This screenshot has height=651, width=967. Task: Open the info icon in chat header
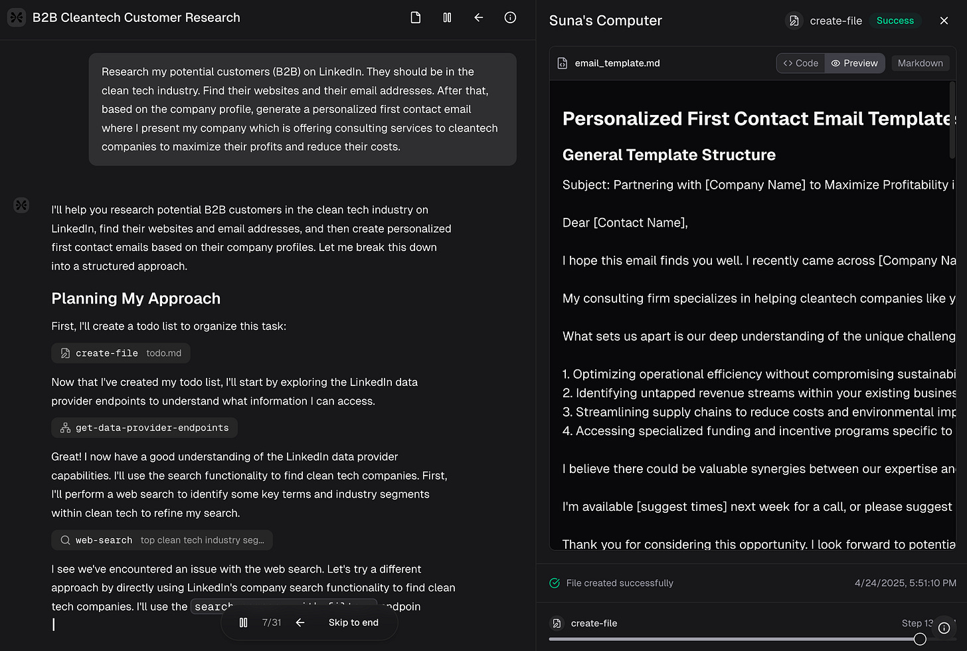pyautogui.click(x=510, y=18)
